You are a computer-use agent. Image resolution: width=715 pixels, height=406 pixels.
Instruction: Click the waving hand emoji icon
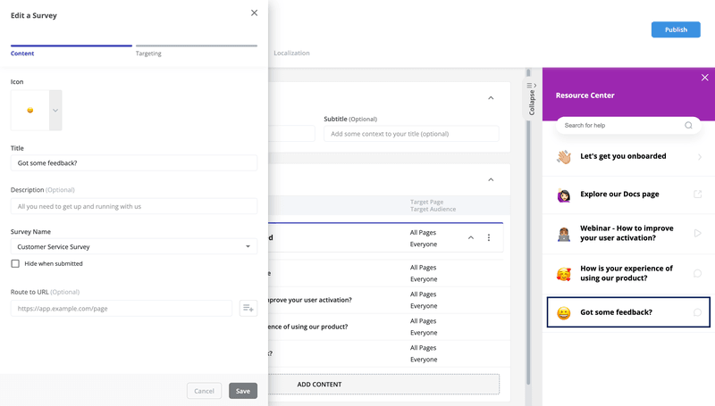(x=564, y=156)
